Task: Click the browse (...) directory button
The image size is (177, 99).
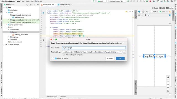Action: [x=124, y=52]
